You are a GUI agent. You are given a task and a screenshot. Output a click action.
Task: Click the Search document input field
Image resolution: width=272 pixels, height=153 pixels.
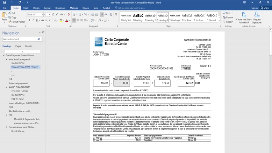(x=20, y=39)
